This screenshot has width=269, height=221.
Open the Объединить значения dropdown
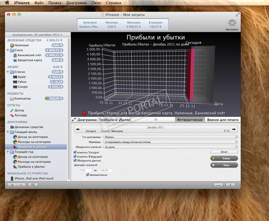click(x=171, y=147)
